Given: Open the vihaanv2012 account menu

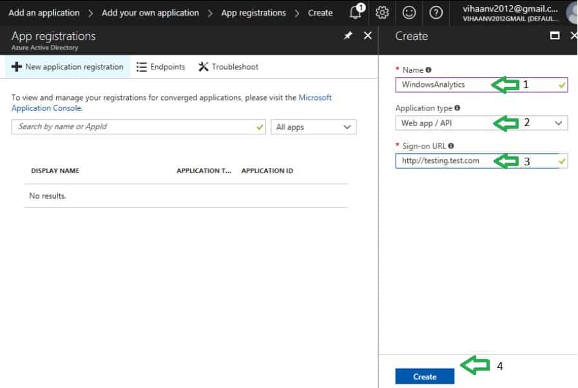Looking at the screenshot, I should click(x=510, y=13).
